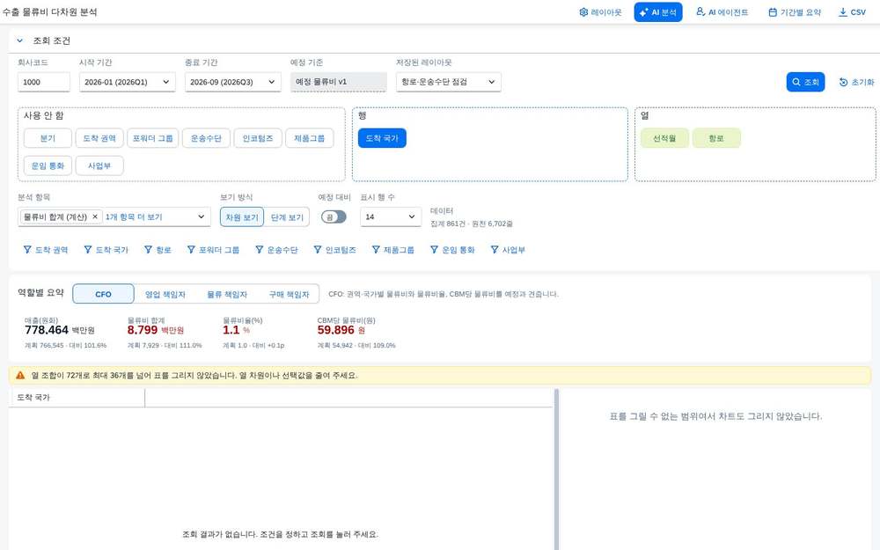The width and height of the screenshot is (880, 550).
Task: Open the 인코텀즈 filter
Action: pos(335,250)
